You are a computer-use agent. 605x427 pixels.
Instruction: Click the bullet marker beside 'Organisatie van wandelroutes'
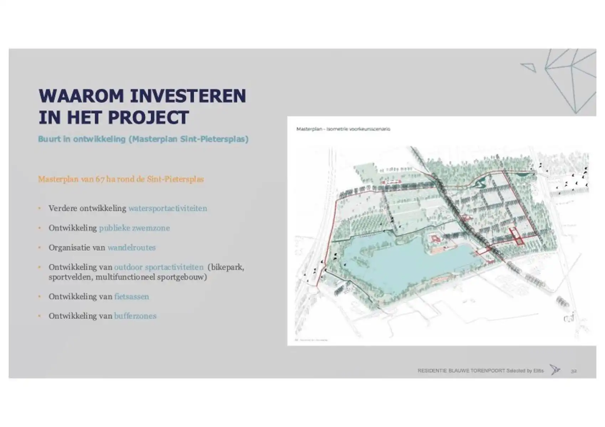click(40, 247)
